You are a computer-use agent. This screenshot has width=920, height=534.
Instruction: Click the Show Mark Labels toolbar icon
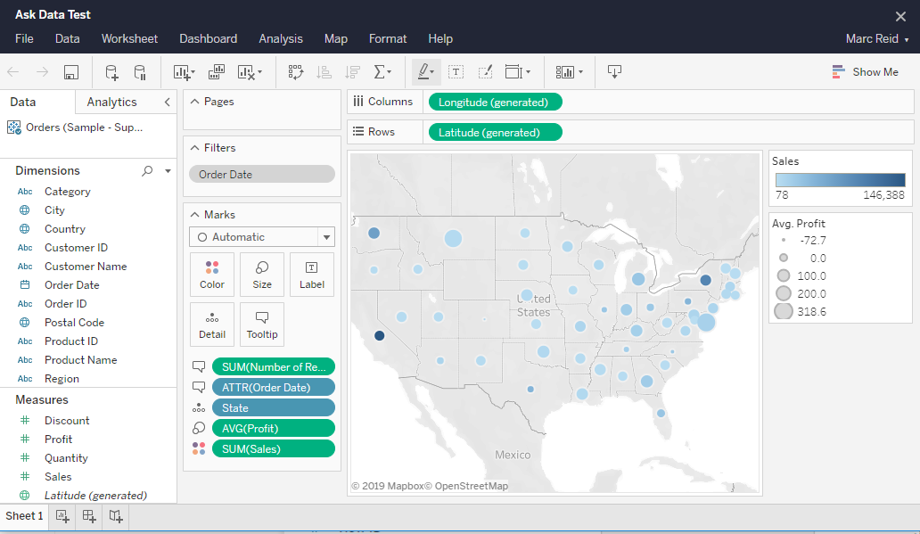point(456,72)
